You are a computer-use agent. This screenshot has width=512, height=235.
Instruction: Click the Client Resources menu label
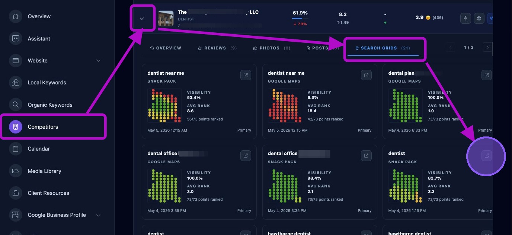tap(48, 193)
